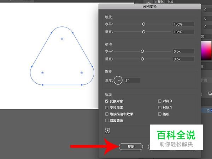Image resolution: width=212 pixels, height=159 pixels.
Task: Switch to the 颜色 panel tab
Action: click(160, 2)
